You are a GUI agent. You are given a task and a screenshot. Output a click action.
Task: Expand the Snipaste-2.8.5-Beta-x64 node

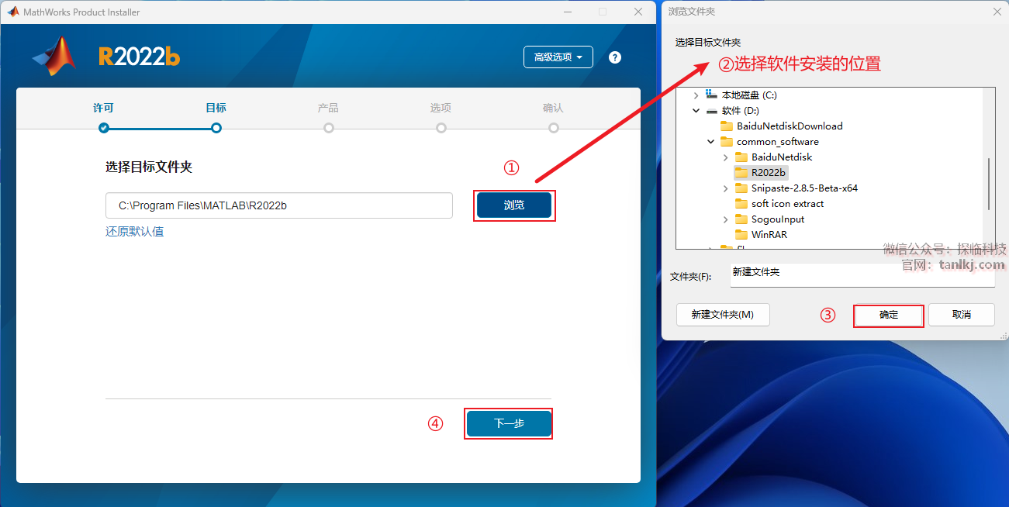(725, 188)
